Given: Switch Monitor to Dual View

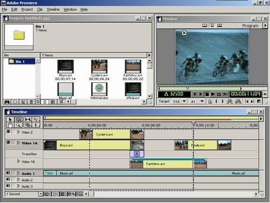Looking at the screenshot, I should tap(205, 25).
